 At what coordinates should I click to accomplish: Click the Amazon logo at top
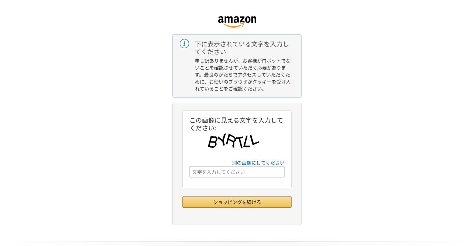click(x=237, y=21)
